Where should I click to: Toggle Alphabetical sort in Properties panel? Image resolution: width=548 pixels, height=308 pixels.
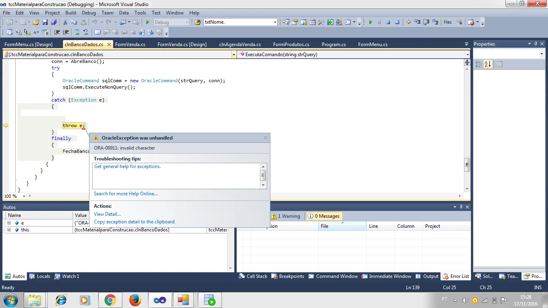(487, 64)
